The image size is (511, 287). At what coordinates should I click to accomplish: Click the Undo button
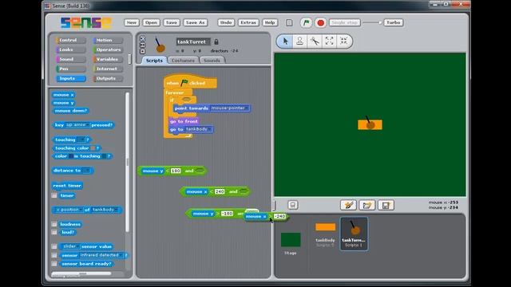click(226, 23)
